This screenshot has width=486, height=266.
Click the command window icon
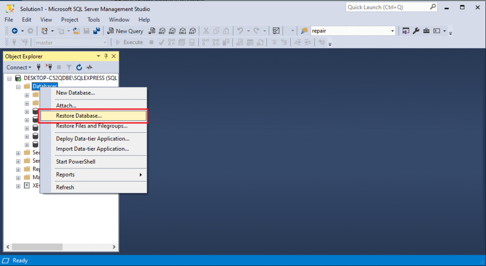[x=437, y=31]
